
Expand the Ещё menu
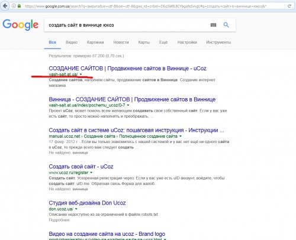point(163,43)
